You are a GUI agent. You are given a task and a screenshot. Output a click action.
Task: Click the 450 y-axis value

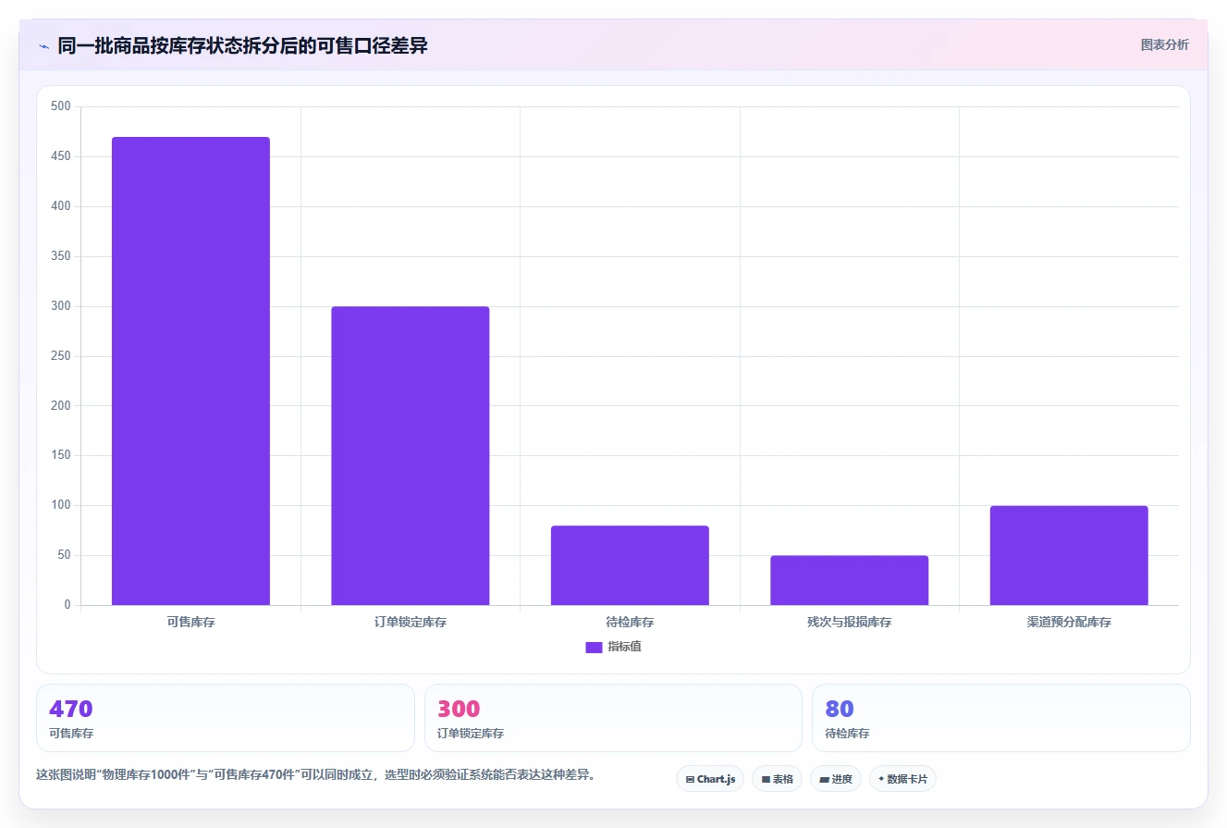(61, 156)
